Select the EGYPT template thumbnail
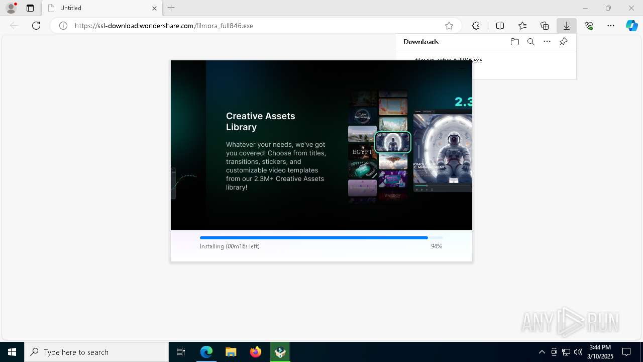Viewport: 643px width, 362px height. point(362,151)
